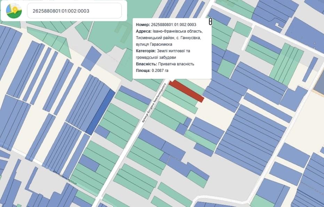Click the 0.2087 га area value
The width and height of the screenshot is (324, 207).
click(160, 71)
